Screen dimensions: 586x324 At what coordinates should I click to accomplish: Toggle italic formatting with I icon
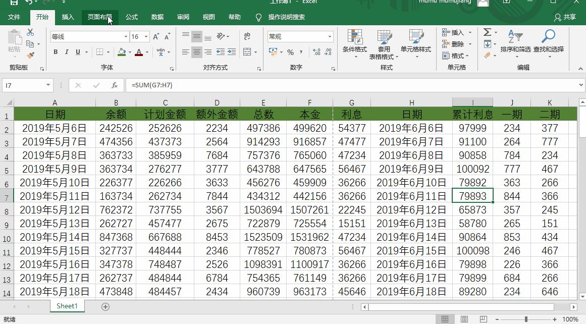click(67, 51)
